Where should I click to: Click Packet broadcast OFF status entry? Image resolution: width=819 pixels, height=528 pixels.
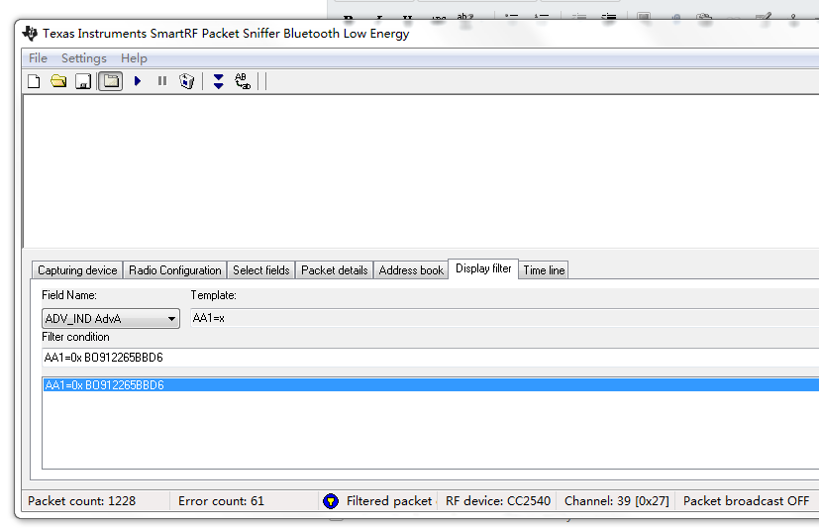pyautogui.click(x=746, y=501)
